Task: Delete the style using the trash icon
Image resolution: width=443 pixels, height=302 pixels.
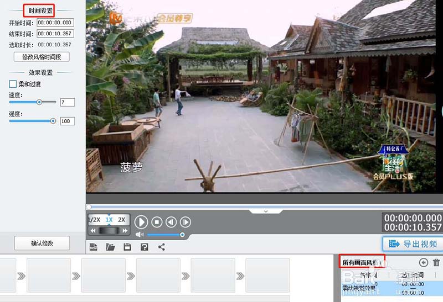Action: 436,263
